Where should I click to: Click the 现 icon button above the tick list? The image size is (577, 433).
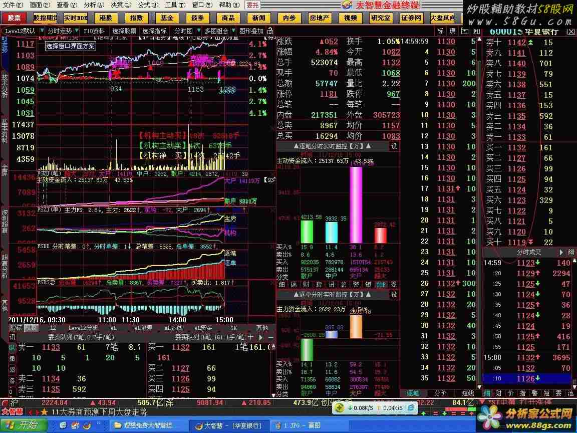[x=452, y=31]
